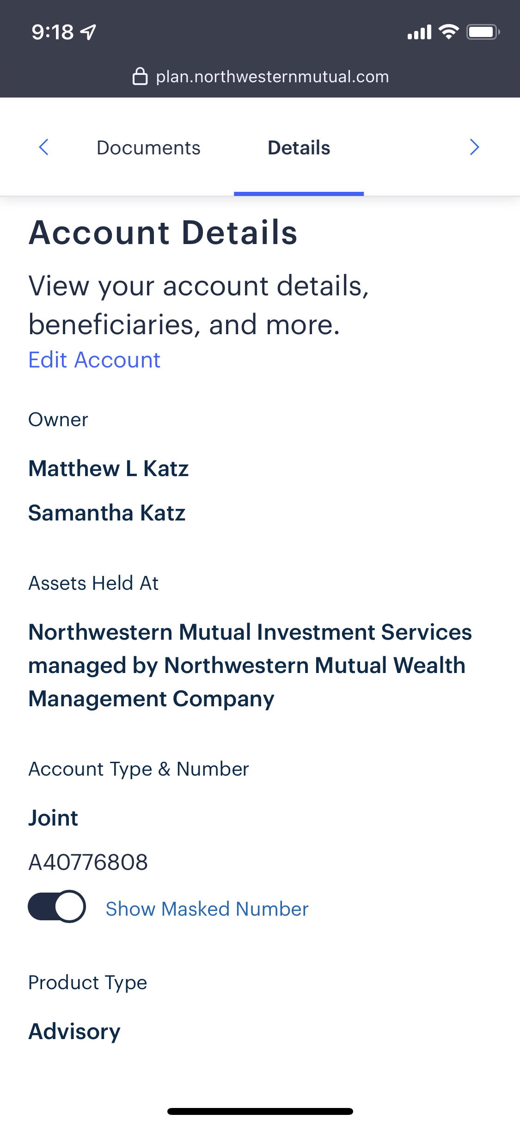
Task: Tap the battery status icon
Action: [483, 32]
